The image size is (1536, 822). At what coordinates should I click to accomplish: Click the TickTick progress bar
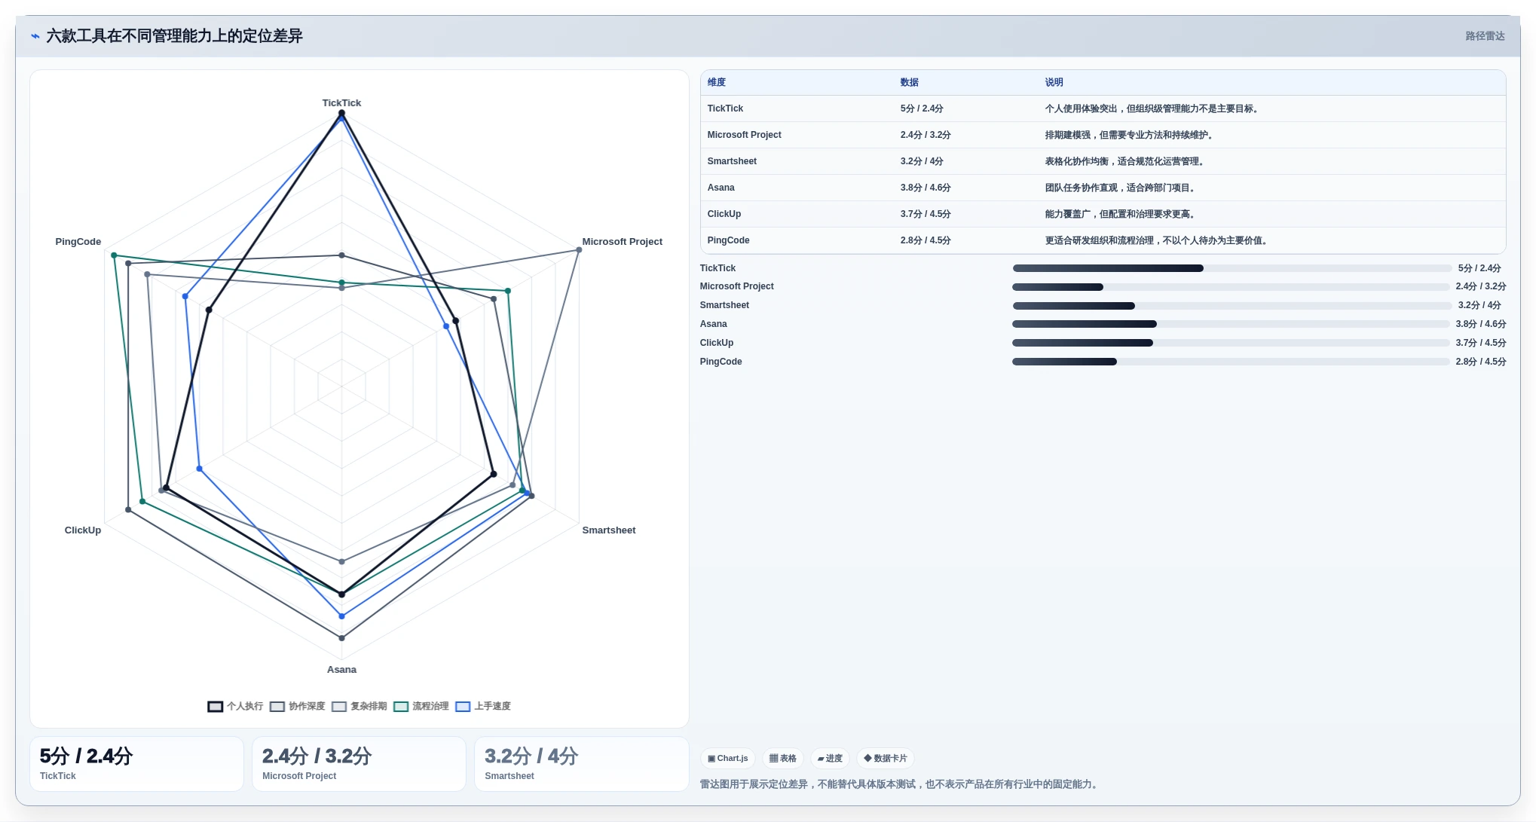[1232, 268]
